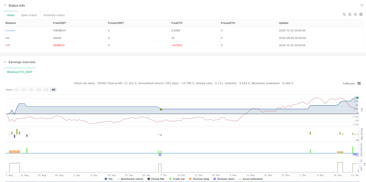
Task: Select the 24h zoom range
Action: pyautogui.click(x=46, y=90)
